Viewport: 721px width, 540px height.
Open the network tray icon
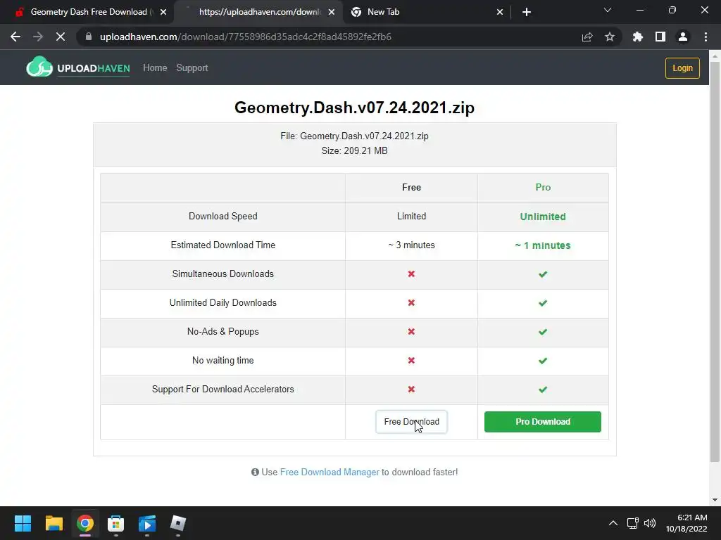[x=633, y=523]
